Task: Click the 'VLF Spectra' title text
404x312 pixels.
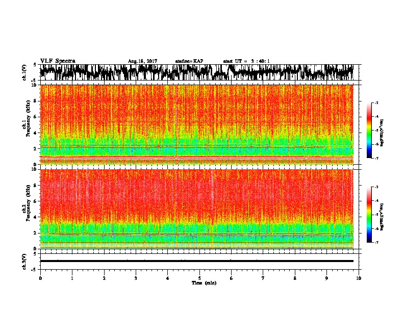Action: (58, 61)
